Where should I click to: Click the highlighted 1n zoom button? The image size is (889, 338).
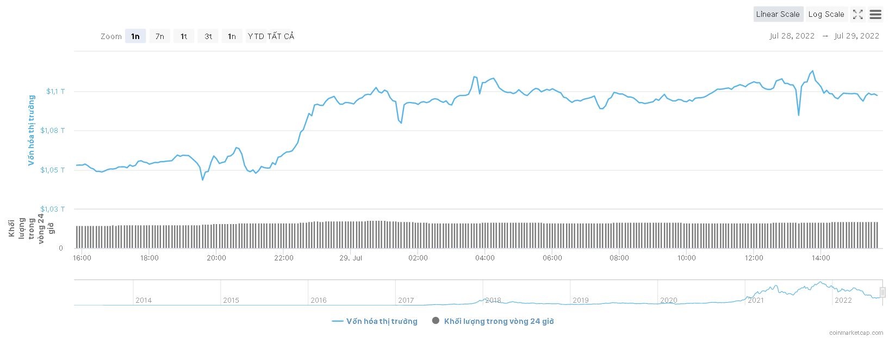click(x=135, y=36)
